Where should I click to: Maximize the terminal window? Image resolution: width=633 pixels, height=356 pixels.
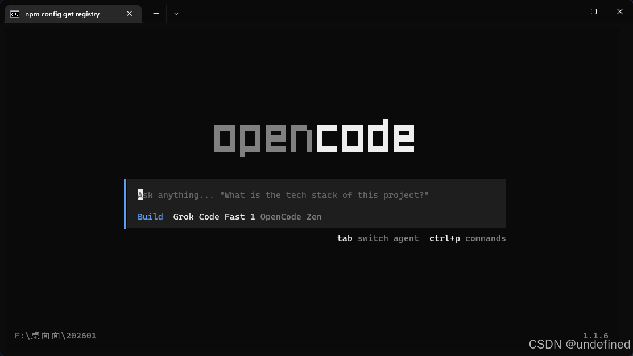593,11
